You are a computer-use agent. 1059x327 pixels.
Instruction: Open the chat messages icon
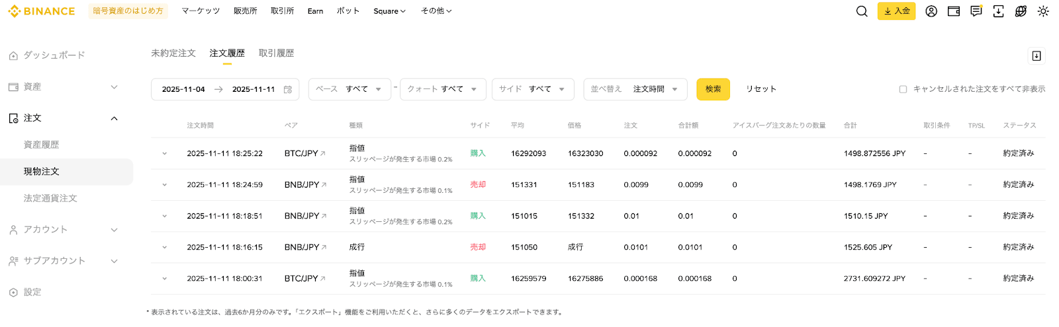(x=976, y=11)
